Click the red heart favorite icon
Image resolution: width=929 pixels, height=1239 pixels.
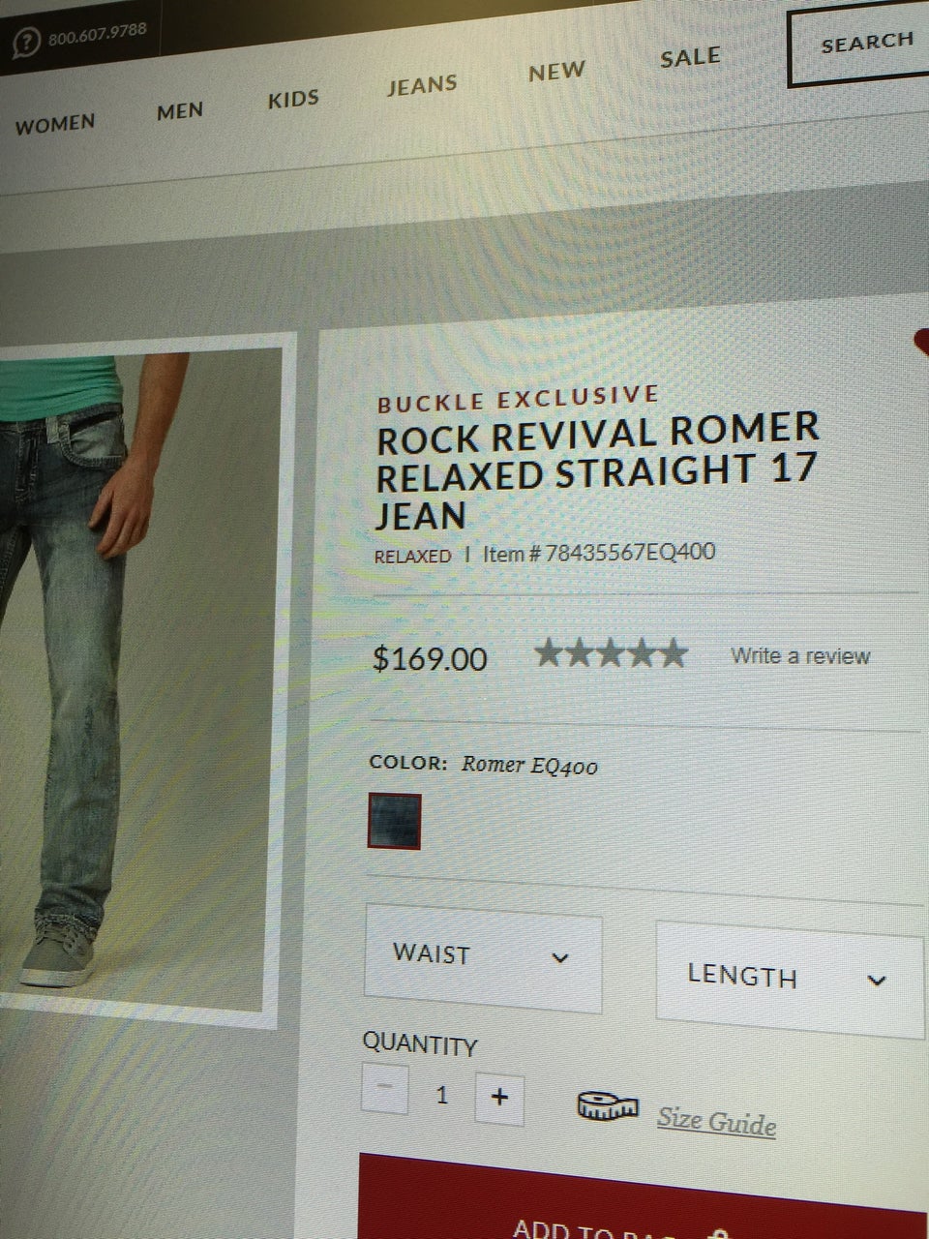[921, 343]
